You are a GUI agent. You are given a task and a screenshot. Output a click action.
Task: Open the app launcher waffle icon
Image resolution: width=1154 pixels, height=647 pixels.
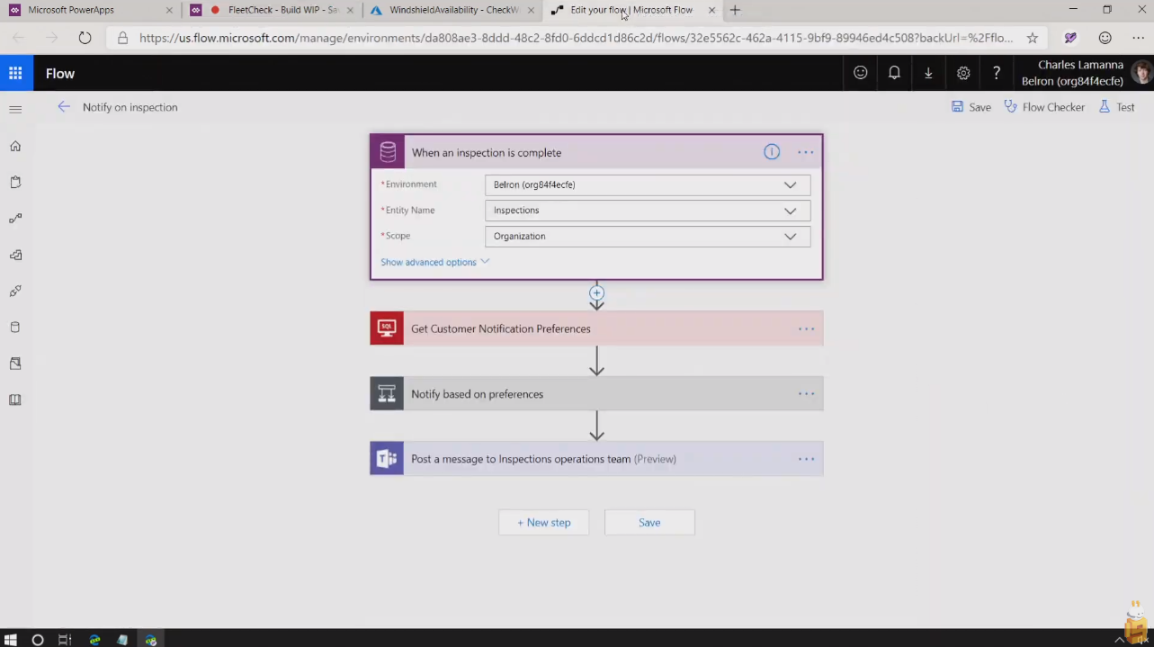[15, 74]
